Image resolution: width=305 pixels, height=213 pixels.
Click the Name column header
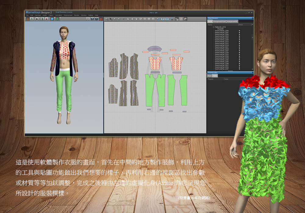coord(210,25)
